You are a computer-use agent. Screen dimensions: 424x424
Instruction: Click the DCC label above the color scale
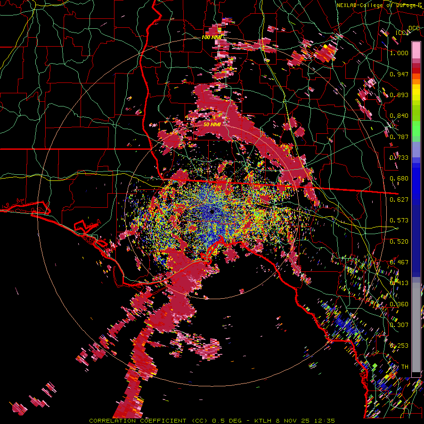414,28
